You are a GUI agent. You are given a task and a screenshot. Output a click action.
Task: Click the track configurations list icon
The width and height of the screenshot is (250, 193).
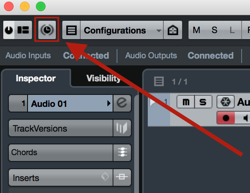tap(71, 30)
